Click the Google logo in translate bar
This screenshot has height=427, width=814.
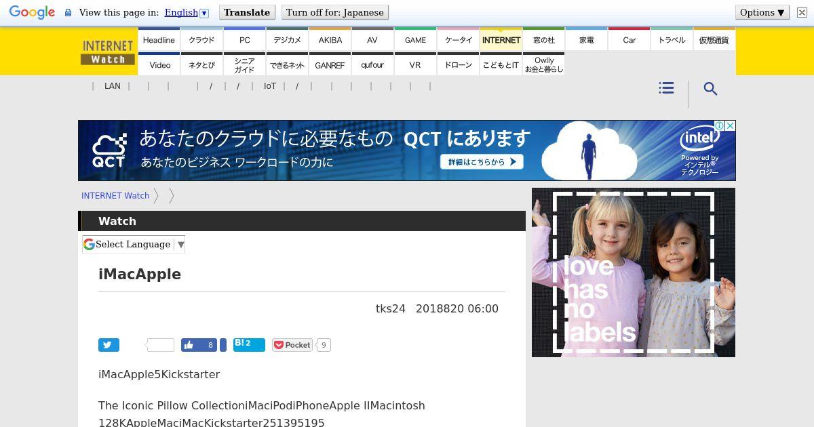tap(32, 12)
